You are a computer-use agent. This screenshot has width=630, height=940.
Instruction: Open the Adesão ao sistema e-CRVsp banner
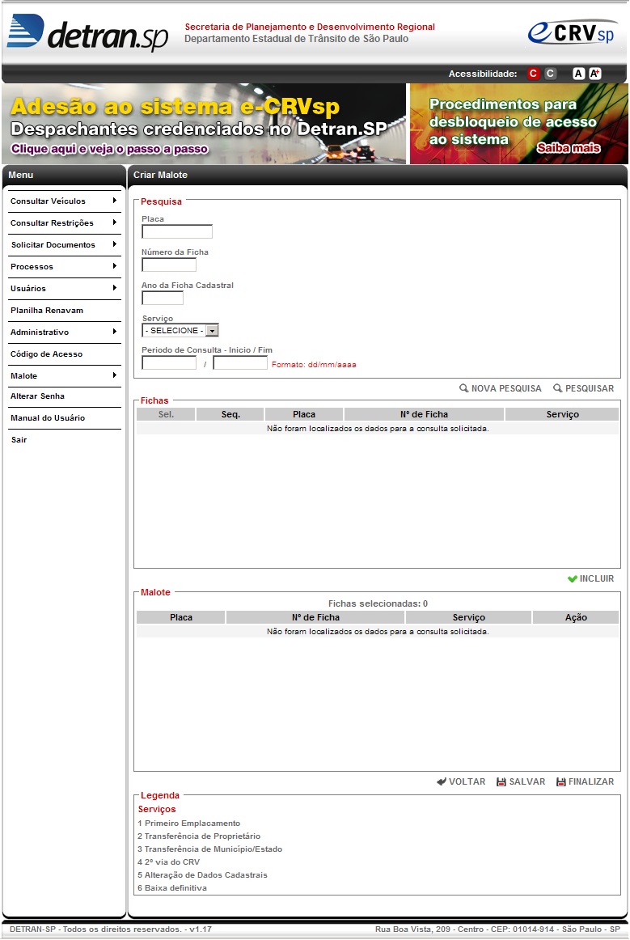click(x=204, y=124)
